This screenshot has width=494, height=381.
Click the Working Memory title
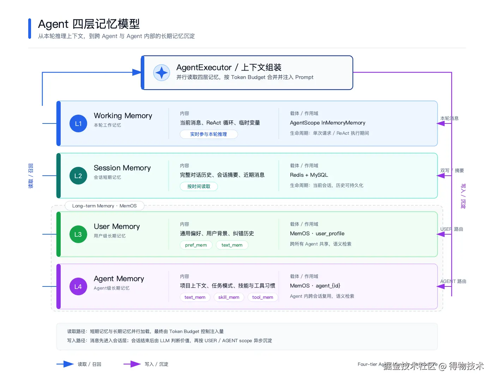click(123, 116)
